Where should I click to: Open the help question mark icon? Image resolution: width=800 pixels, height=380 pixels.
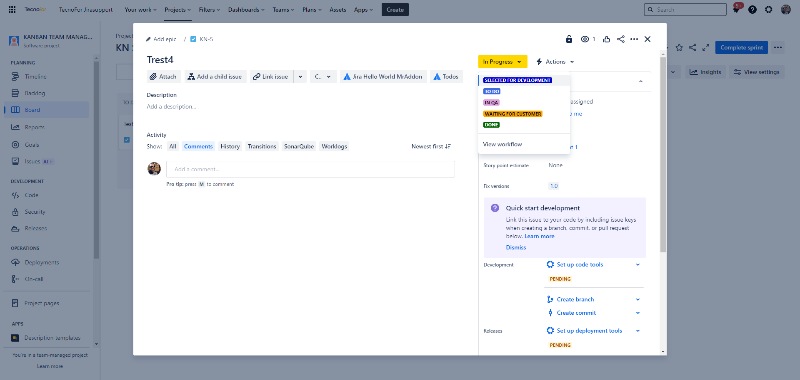tap(752, 10)
